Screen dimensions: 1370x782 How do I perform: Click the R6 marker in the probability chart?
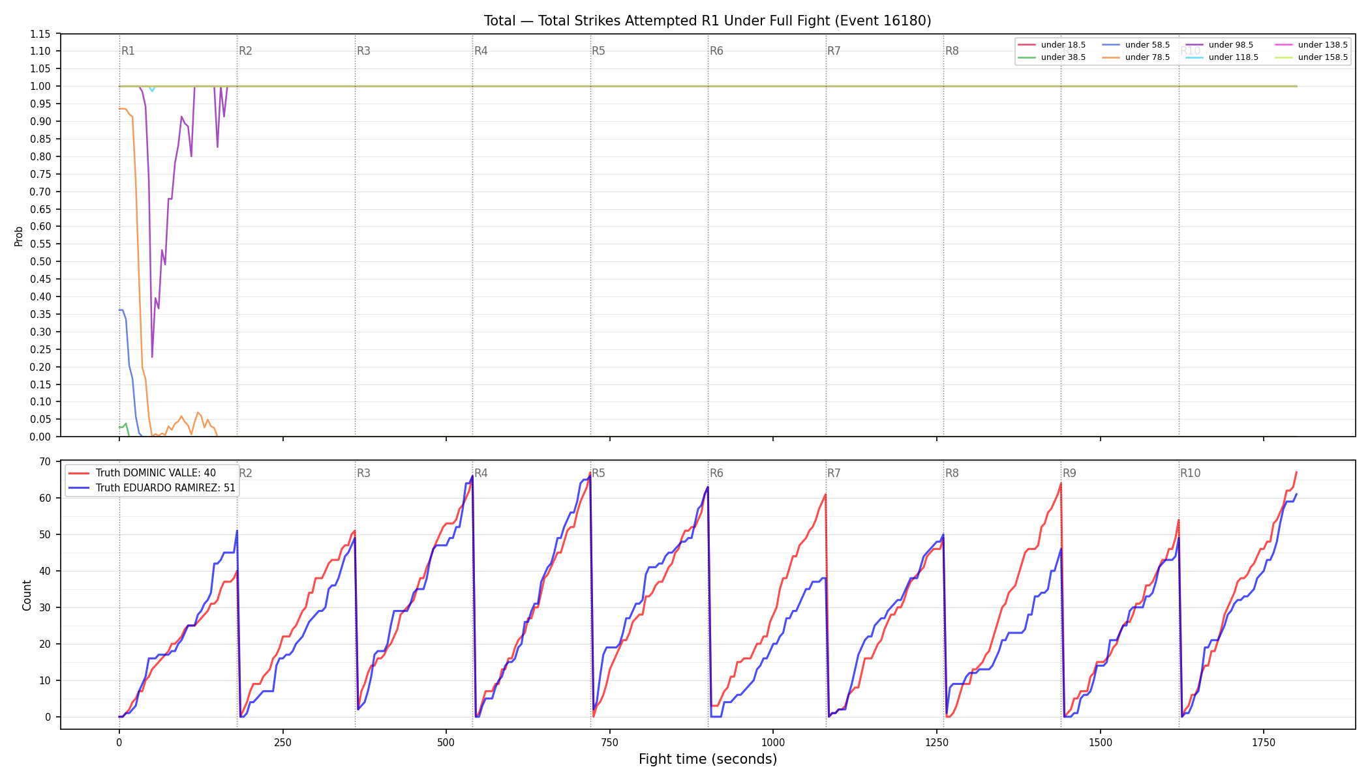click(x=716, y=51)
